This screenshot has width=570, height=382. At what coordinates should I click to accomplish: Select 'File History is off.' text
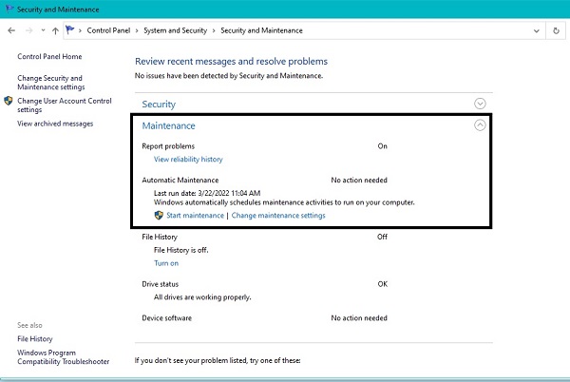[181, 250]
